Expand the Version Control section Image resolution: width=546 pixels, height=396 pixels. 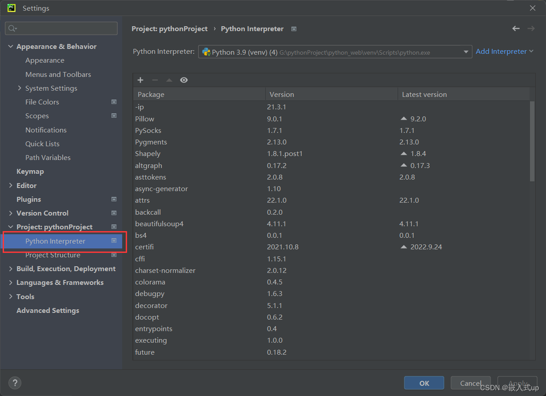[x=11, y=213]
